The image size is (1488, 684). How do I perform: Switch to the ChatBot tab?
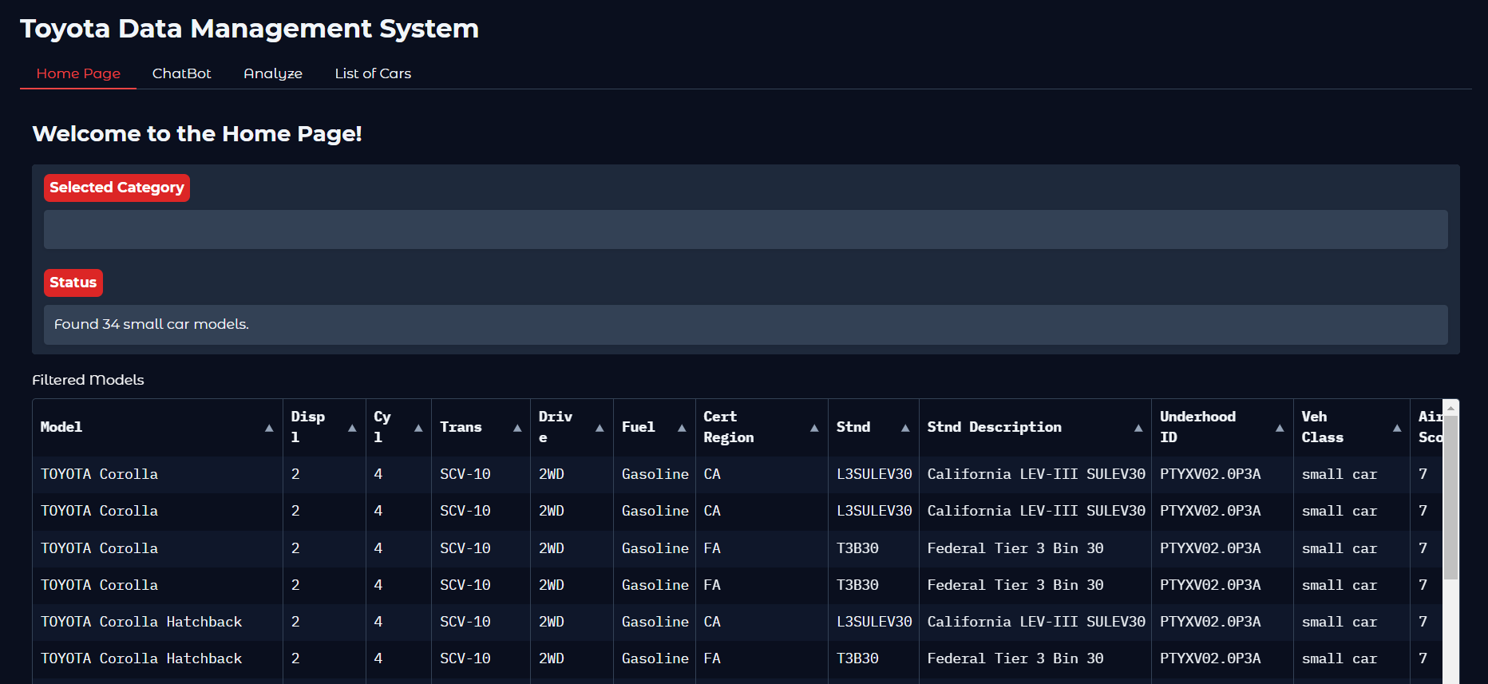click(182, 73)
